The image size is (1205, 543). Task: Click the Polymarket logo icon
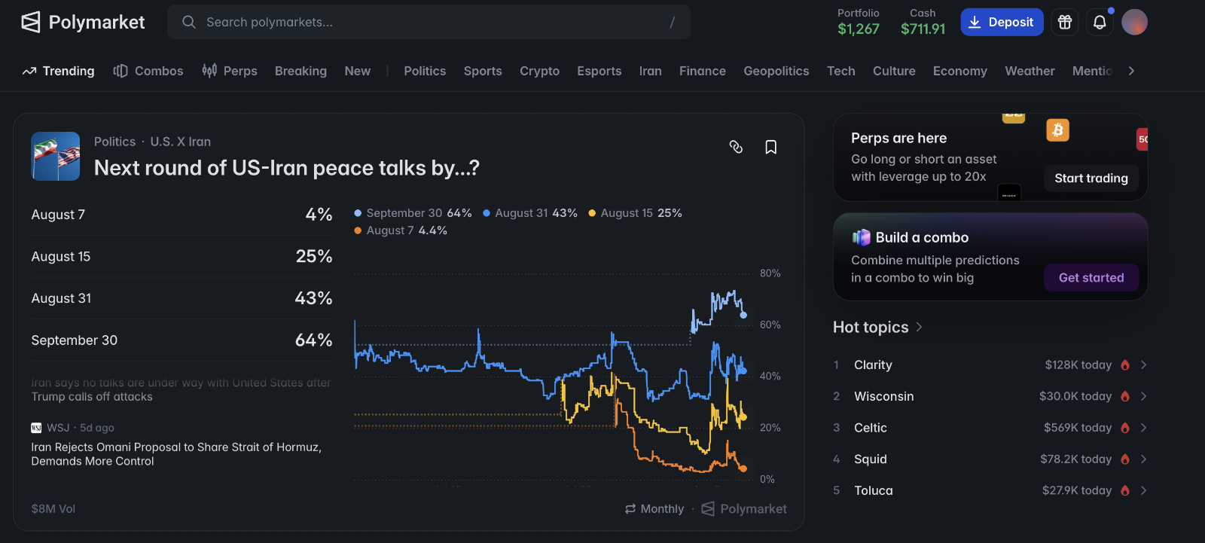pos(31,23)
